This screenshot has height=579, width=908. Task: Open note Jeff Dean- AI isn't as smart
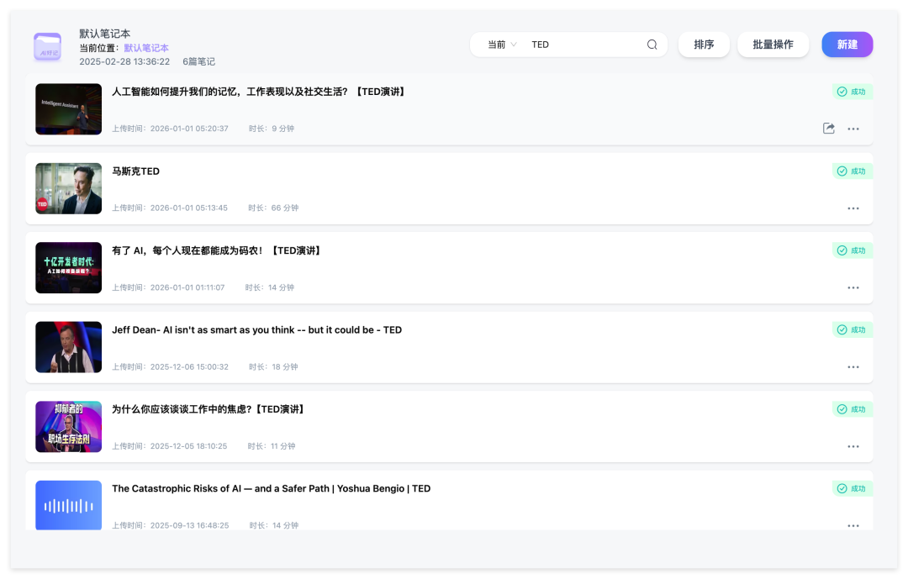(x=256, y=330)
